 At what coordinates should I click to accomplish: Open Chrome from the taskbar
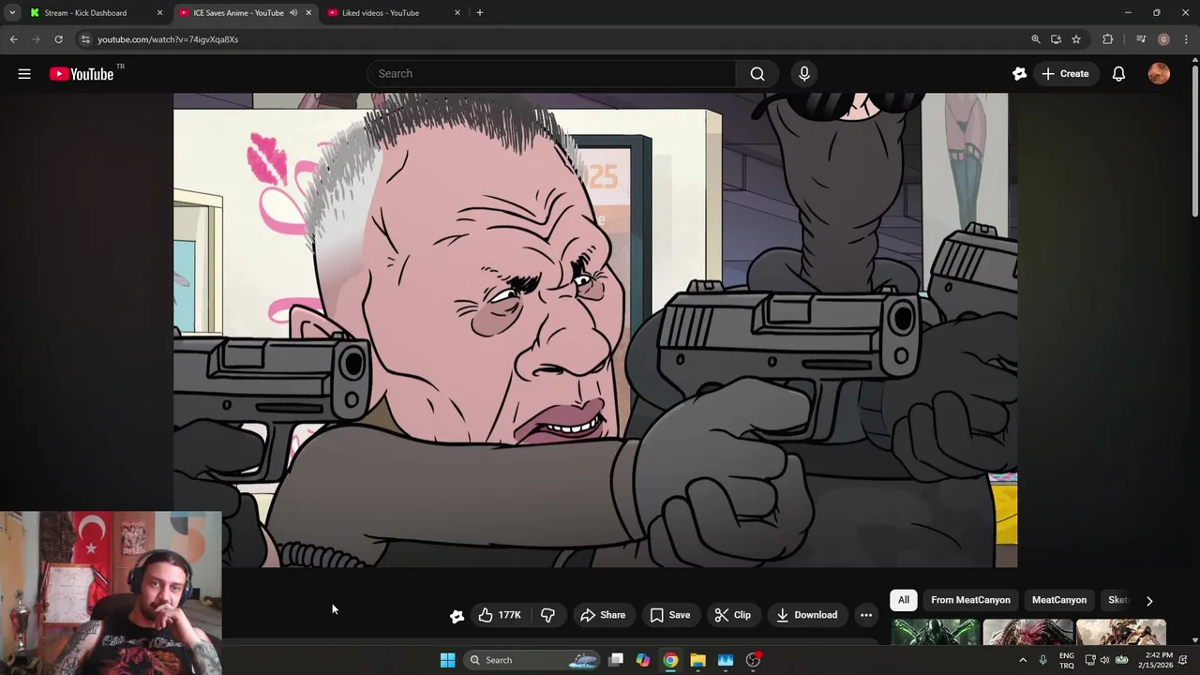(670, 660)
